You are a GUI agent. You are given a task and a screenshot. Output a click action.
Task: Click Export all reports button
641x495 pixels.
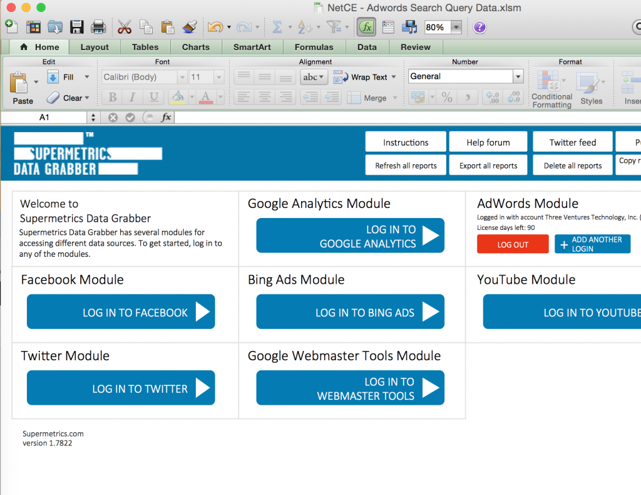[x=488, y=165]
